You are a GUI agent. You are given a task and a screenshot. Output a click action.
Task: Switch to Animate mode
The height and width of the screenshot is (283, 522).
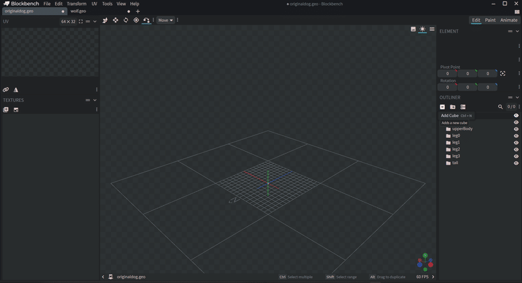click(x=509, y=20)
